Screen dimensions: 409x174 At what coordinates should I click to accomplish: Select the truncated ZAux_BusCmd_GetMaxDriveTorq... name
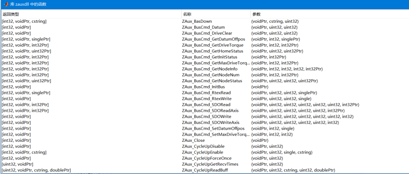[216, 63]
